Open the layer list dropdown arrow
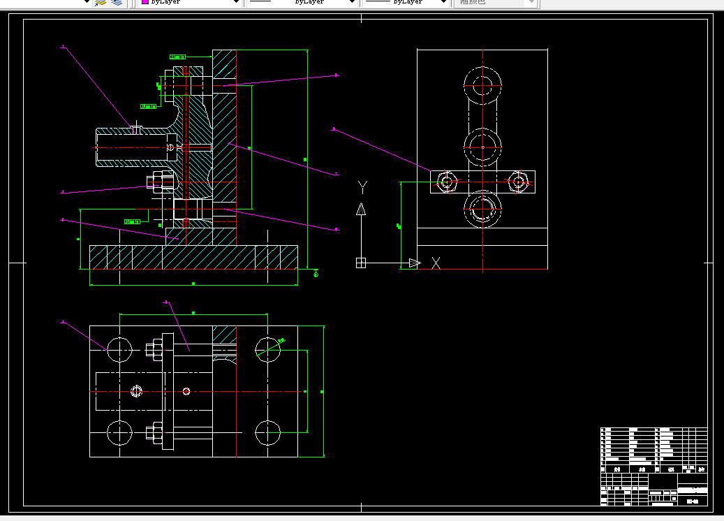The width and height of the screenshot is (724, 521). pos(87,2)
